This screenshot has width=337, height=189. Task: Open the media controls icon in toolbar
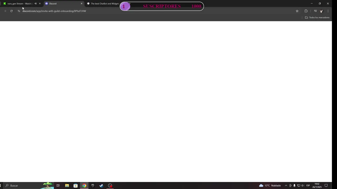pos(315,11)
